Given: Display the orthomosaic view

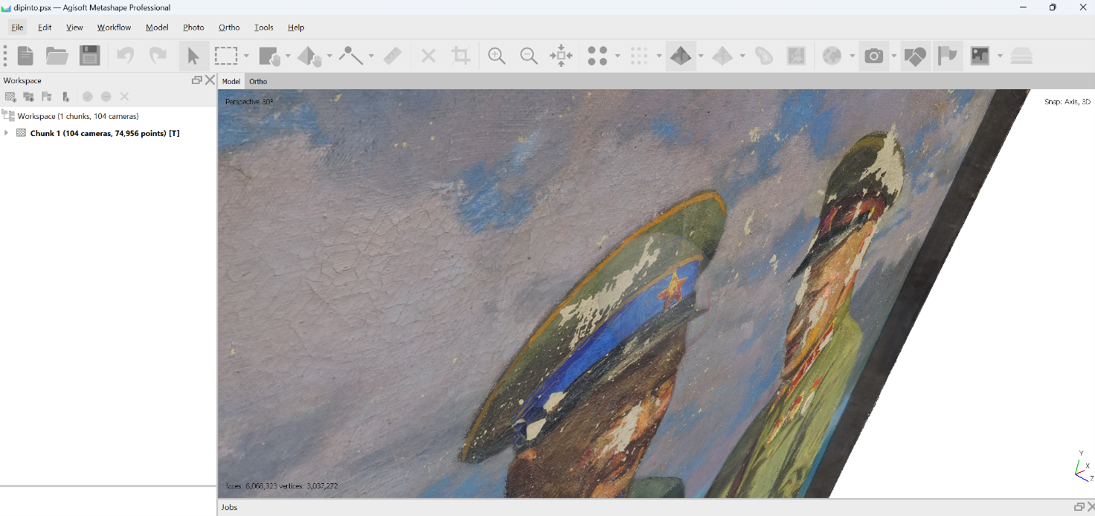Looking at the screenshot, I should pyautogui.click(x=796, y=56).
